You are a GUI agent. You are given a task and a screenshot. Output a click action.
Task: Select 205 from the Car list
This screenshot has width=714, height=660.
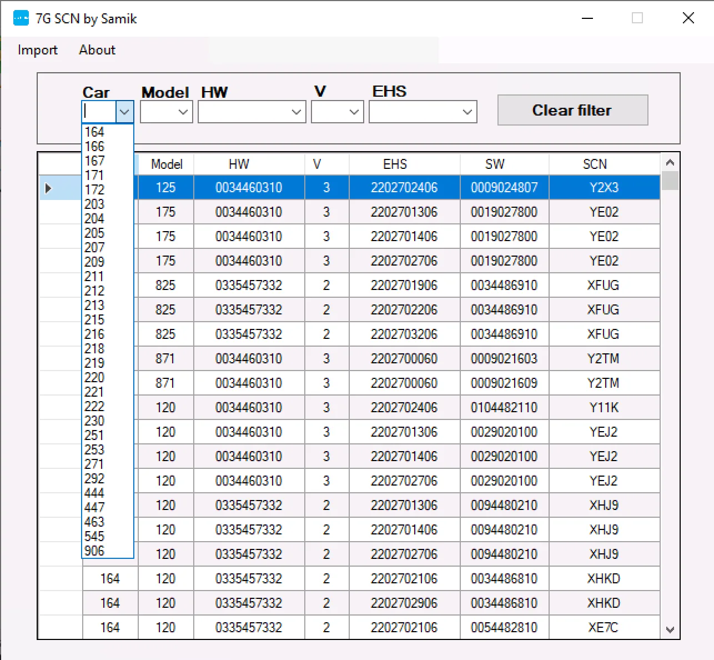point(94,233)
